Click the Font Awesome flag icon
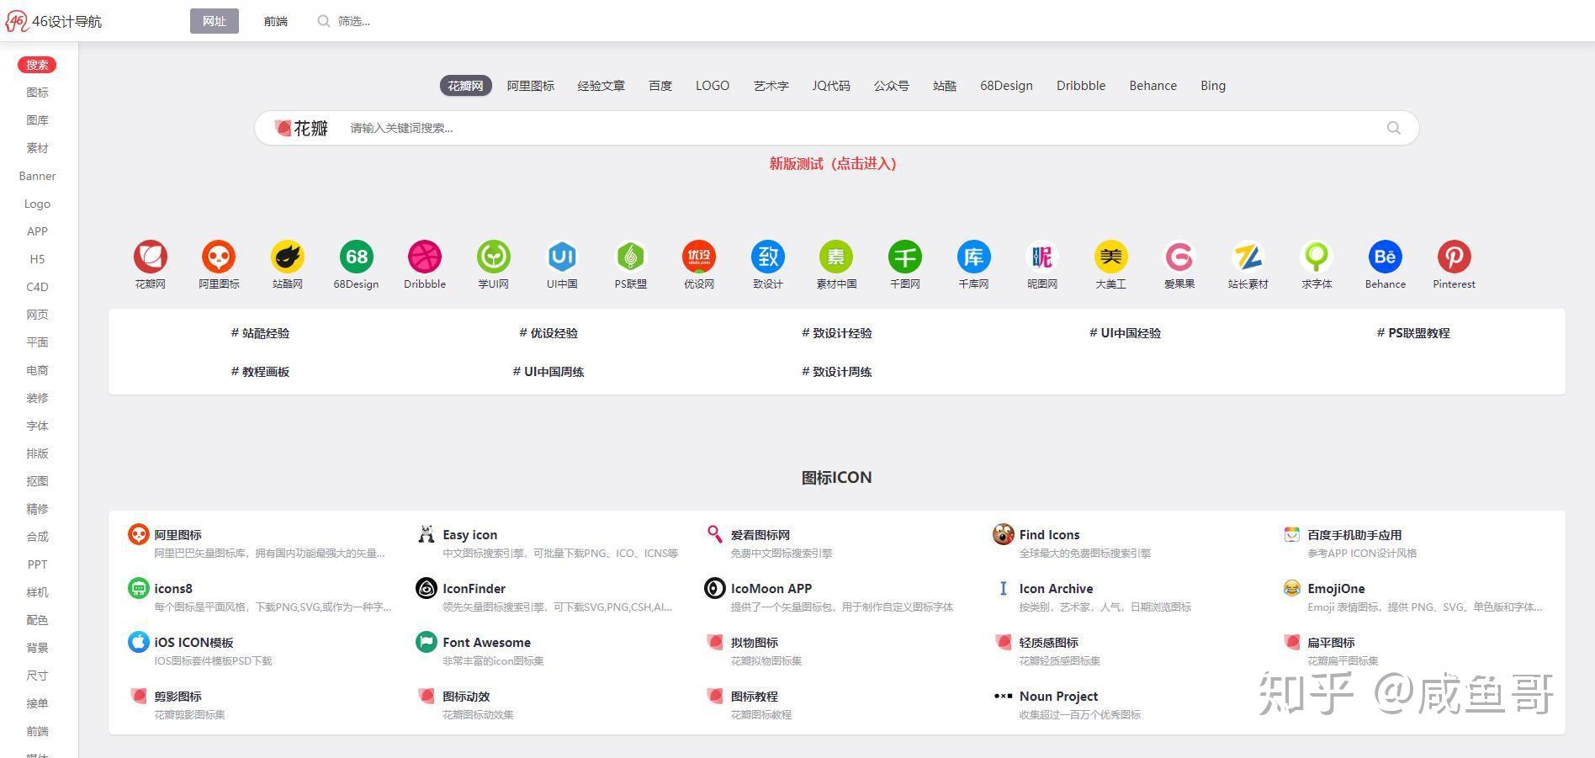Image resolution: width=1595 pixels, height=758 pixels. coord(427,642)
